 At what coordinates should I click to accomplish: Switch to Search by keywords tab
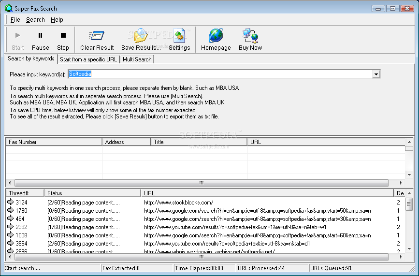(x=31, y=58)
